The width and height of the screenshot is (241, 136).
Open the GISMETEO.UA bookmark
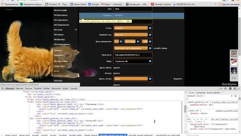tap(185, 4)
